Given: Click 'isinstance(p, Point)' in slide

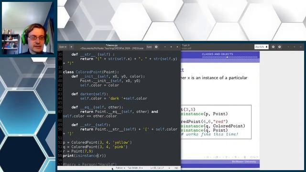Looking at the screenshot, I should click(x=204, y=114).
